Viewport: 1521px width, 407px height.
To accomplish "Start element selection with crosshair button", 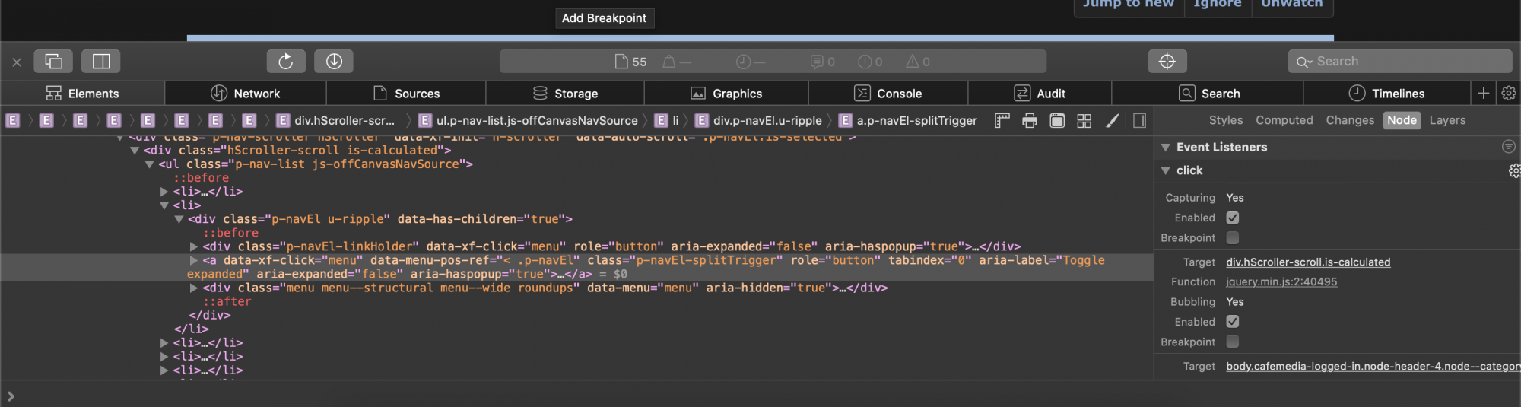I will (1167, 61).
